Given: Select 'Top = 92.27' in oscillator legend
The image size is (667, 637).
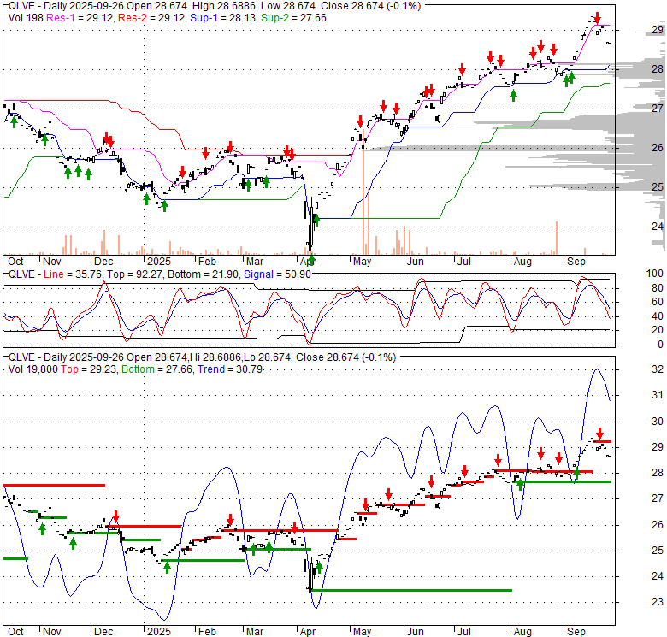Looking at the screenshot, I should (x=134, y=274).
